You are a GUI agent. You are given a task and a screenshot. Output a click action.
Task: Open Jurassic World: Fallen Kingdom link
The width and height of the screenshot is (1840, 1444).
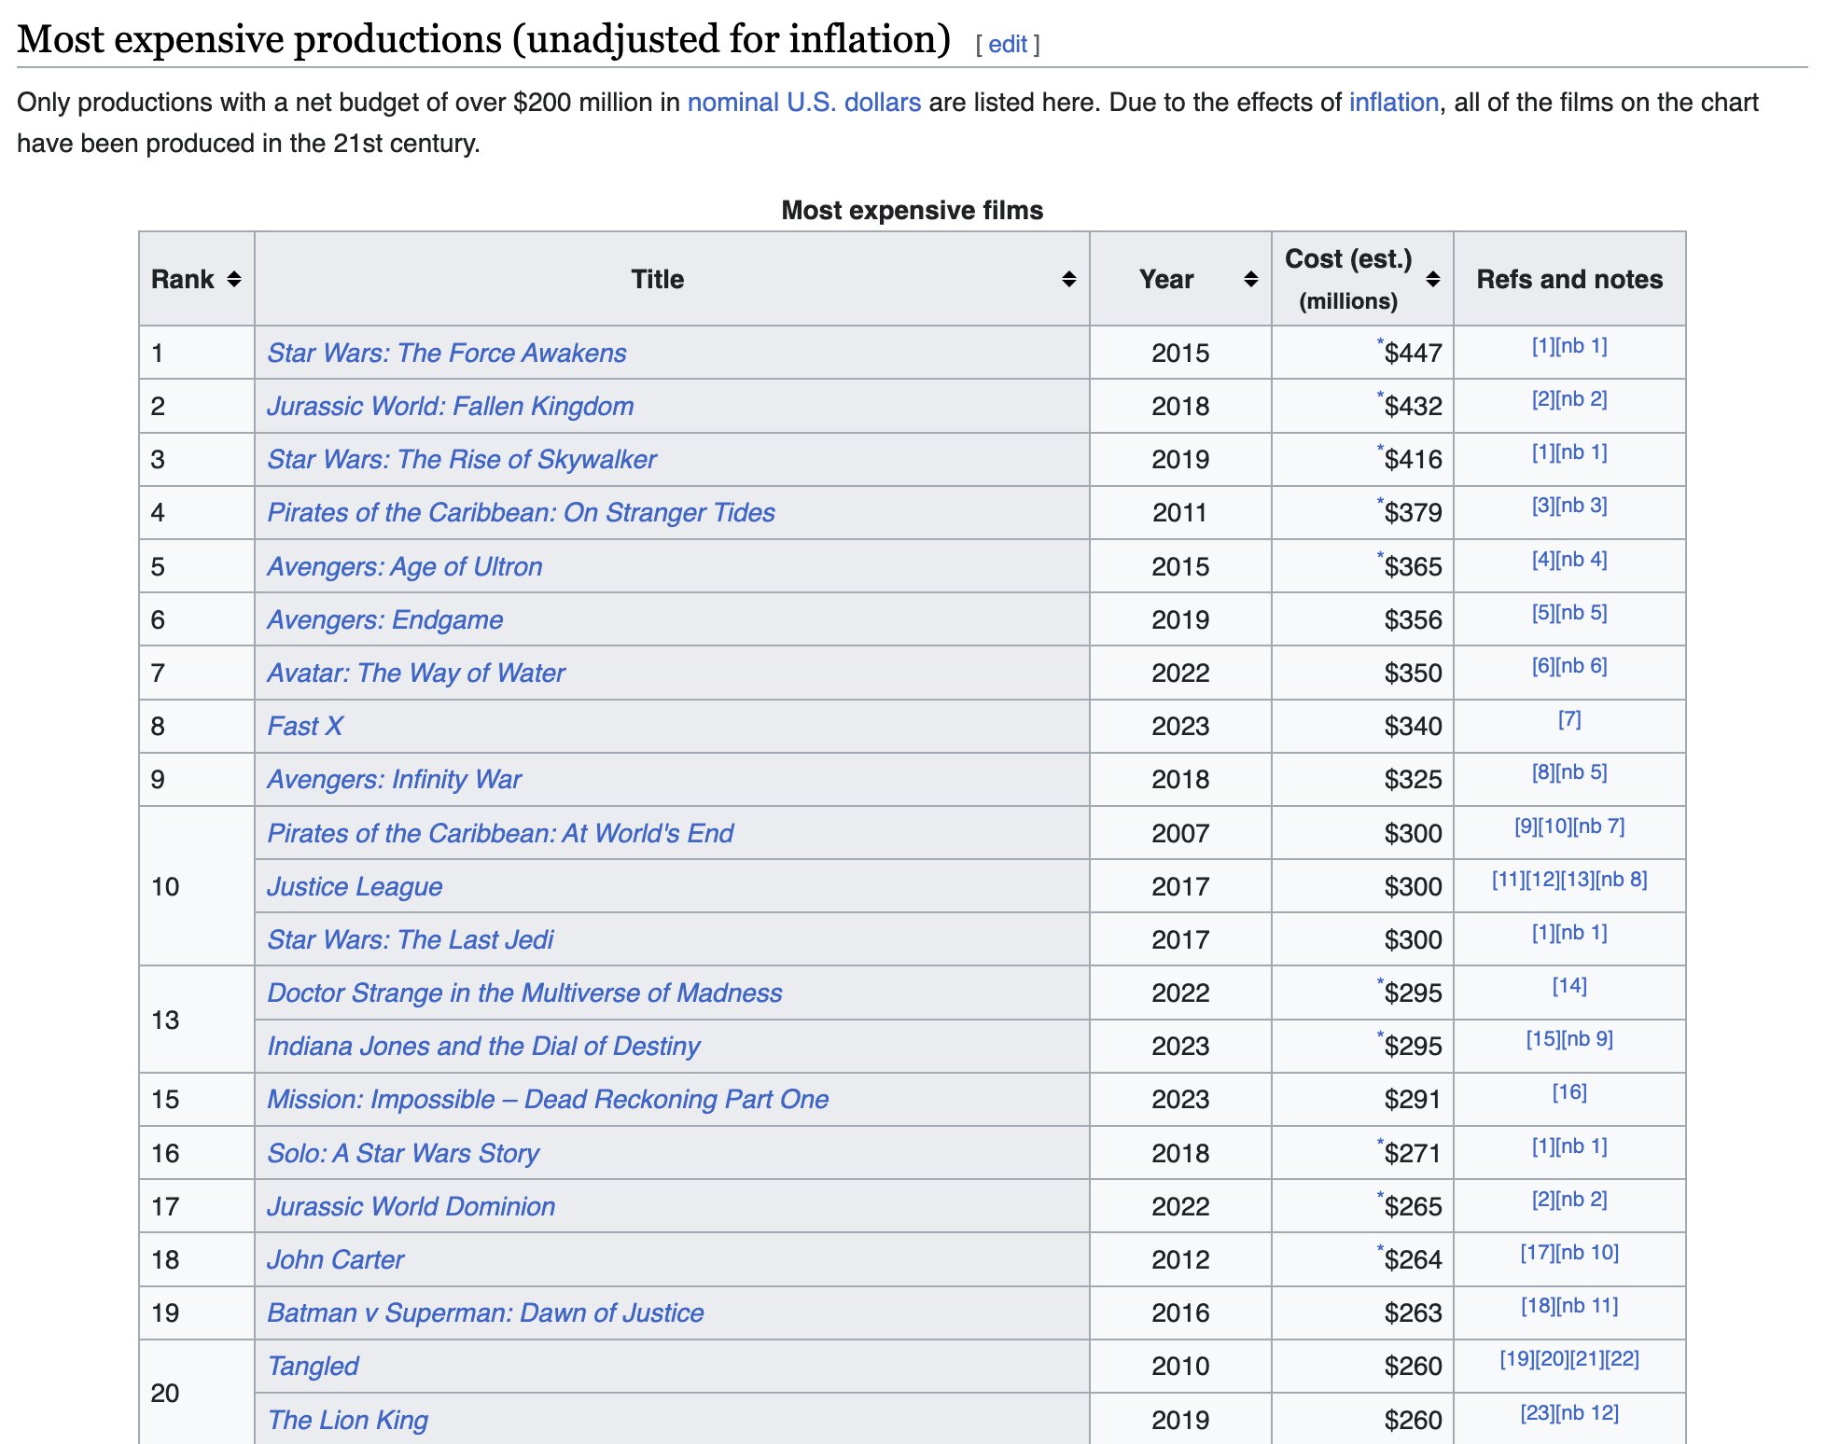[450, 406]
